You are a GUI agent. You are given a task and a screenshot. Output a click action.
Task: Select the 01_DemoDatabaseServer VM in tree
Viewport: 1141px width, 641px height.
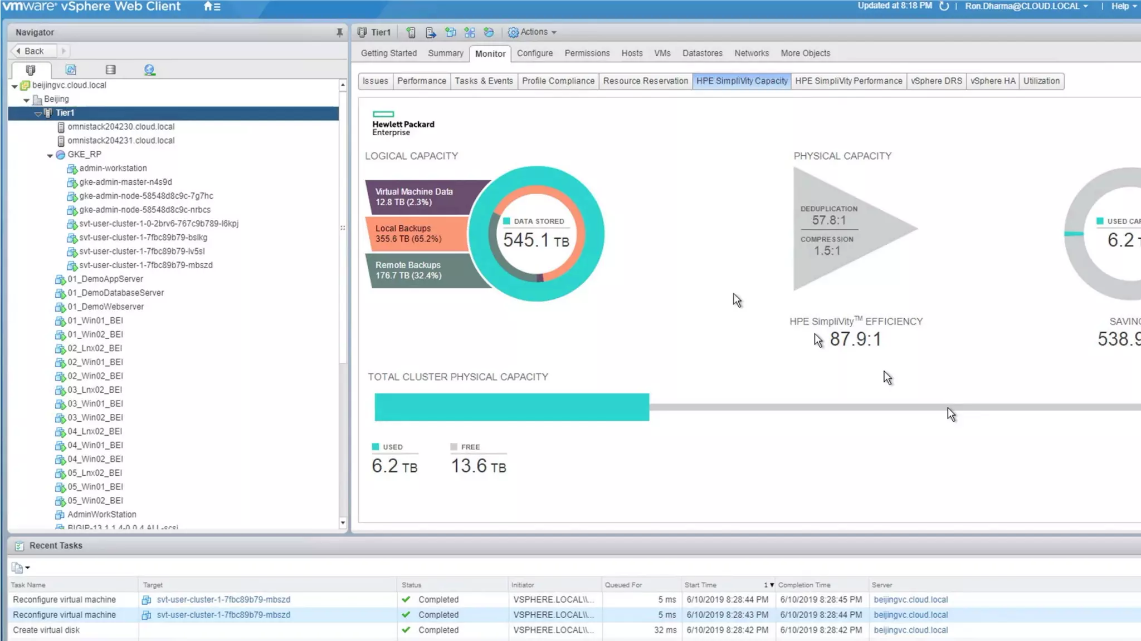tap(115, 293)
